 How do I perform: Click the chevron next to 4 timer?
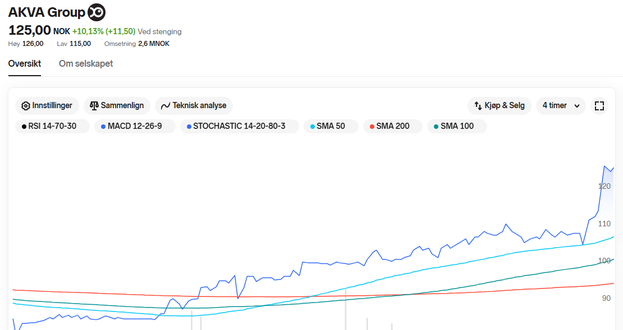[577, 106]
